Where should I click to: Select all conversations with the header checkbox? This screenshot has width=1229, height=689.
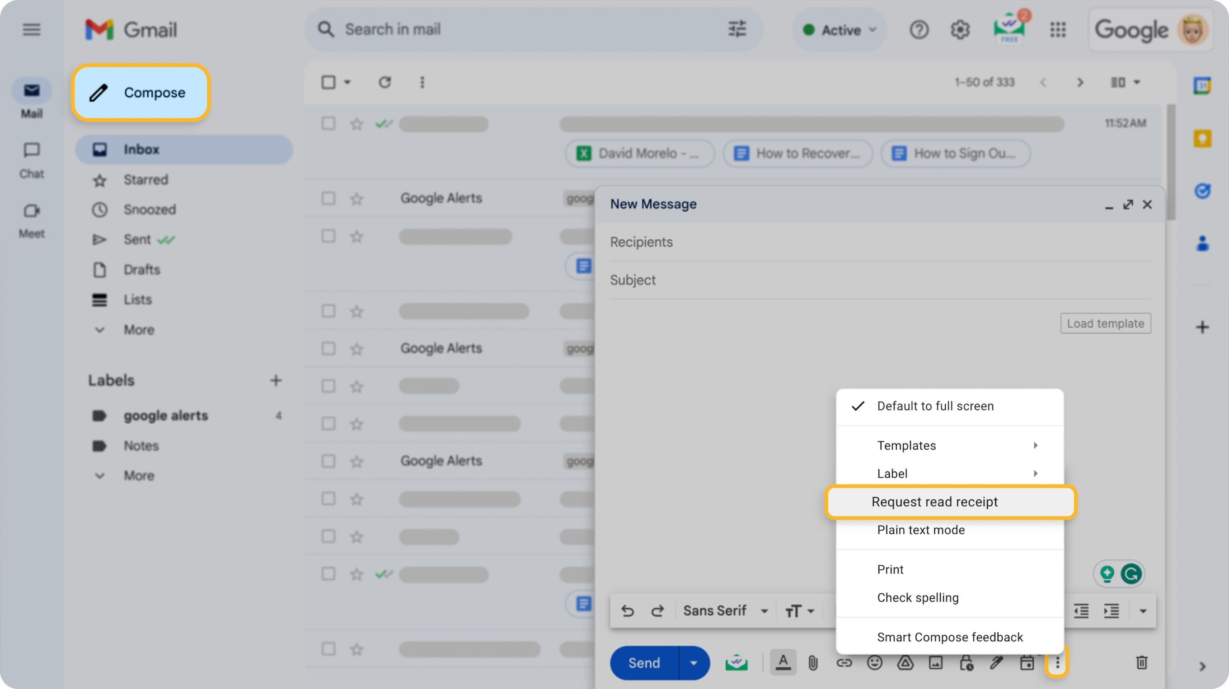329,82
